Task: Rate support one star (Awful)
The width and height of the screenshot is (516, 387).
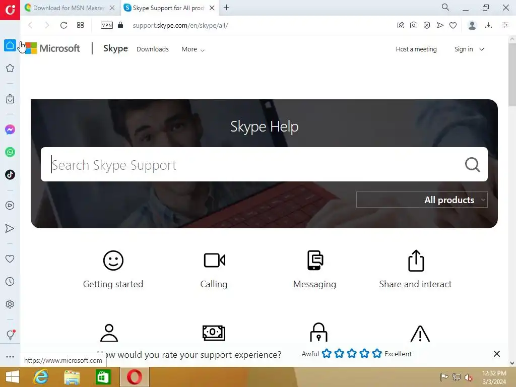Action: click(x=327, y=354)
